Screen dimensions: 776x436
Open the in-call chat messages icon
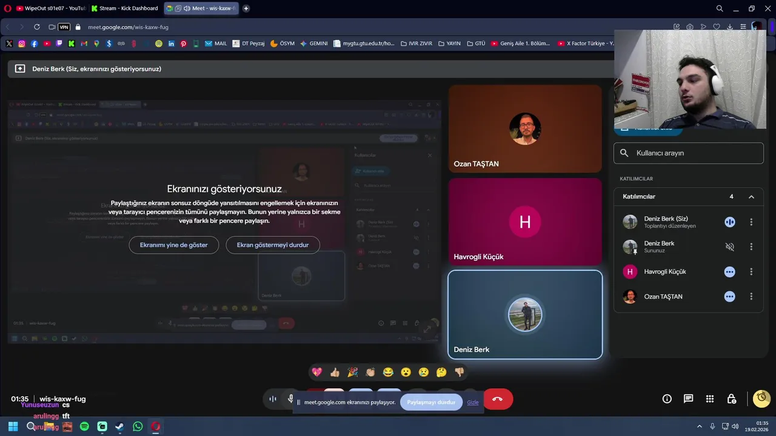click(688, 398)
